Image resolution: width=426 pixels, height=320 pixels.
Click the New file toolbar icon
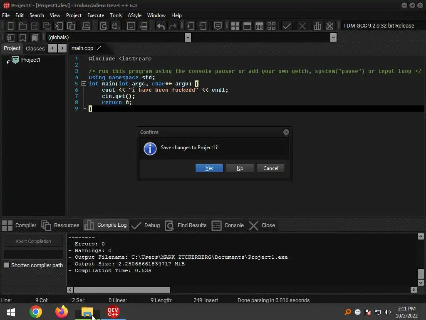point(10,26)
